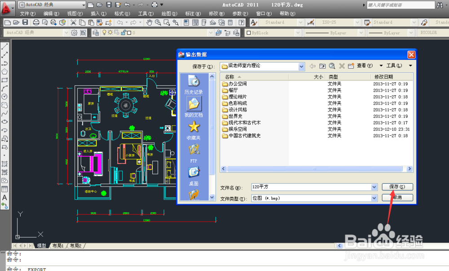The height and width of the screenshot is (271, 449).
Task: Click the 保存 save button
Action: point(397,187)
